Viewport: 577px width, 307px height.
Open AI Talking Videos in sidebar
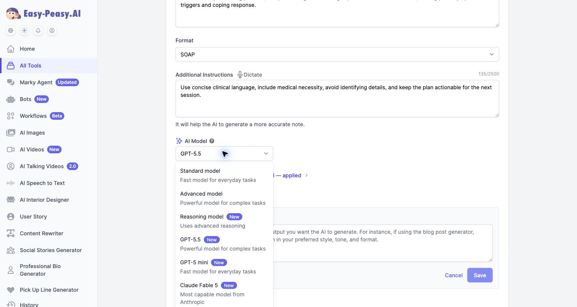coord(49,166)
